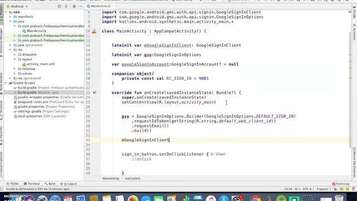Collapse the app module node
The width and height of the screenshot is (357, 201).
tap(6, 12)
